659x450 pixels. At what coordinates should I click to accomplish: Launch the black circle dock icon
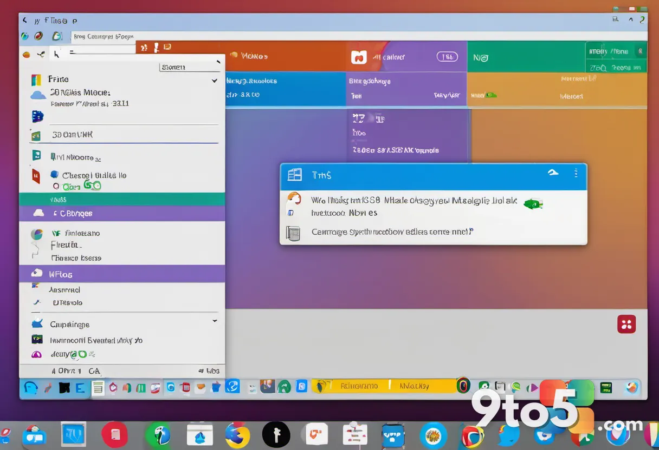click(x=276, y=434)
